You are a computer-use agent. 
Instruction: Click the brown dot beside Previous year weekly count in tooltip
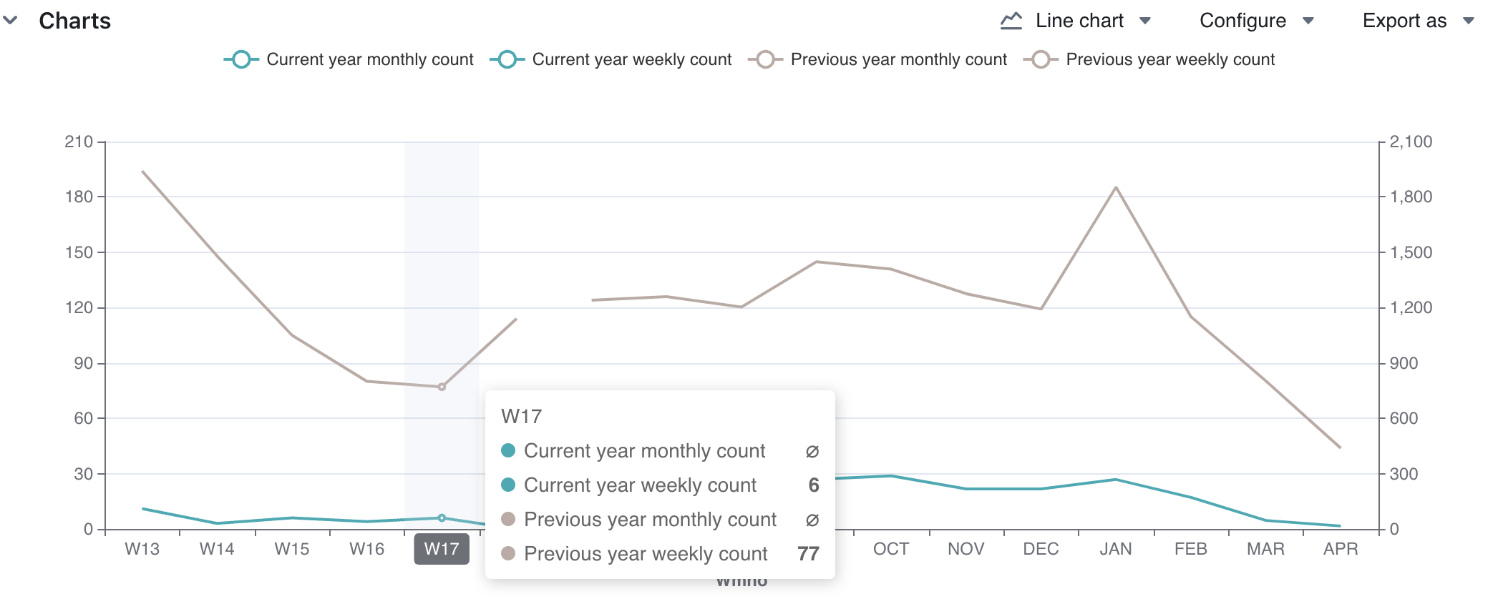(508, 554)
